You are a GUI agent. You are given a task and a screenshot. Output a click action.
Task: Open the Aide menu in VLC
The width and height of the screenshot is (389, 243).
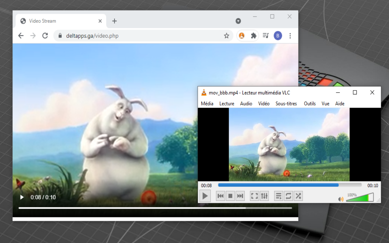click(x=340, y=104)
